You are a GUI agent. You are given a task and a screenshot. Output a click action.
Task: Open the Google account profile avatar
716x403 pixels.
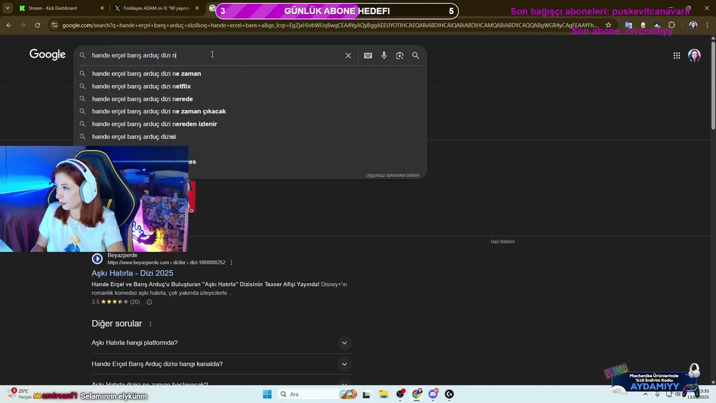tap(694, 55)
